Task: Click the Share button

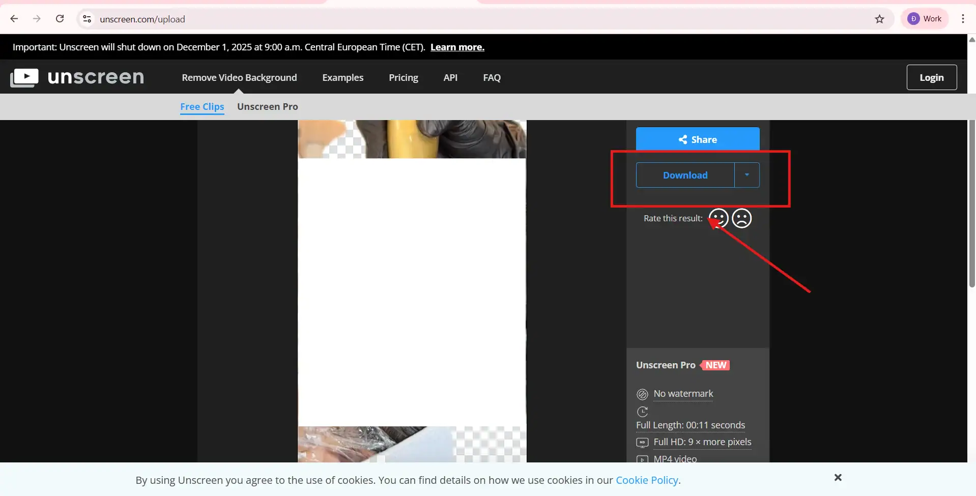Action: coord(697,139)
